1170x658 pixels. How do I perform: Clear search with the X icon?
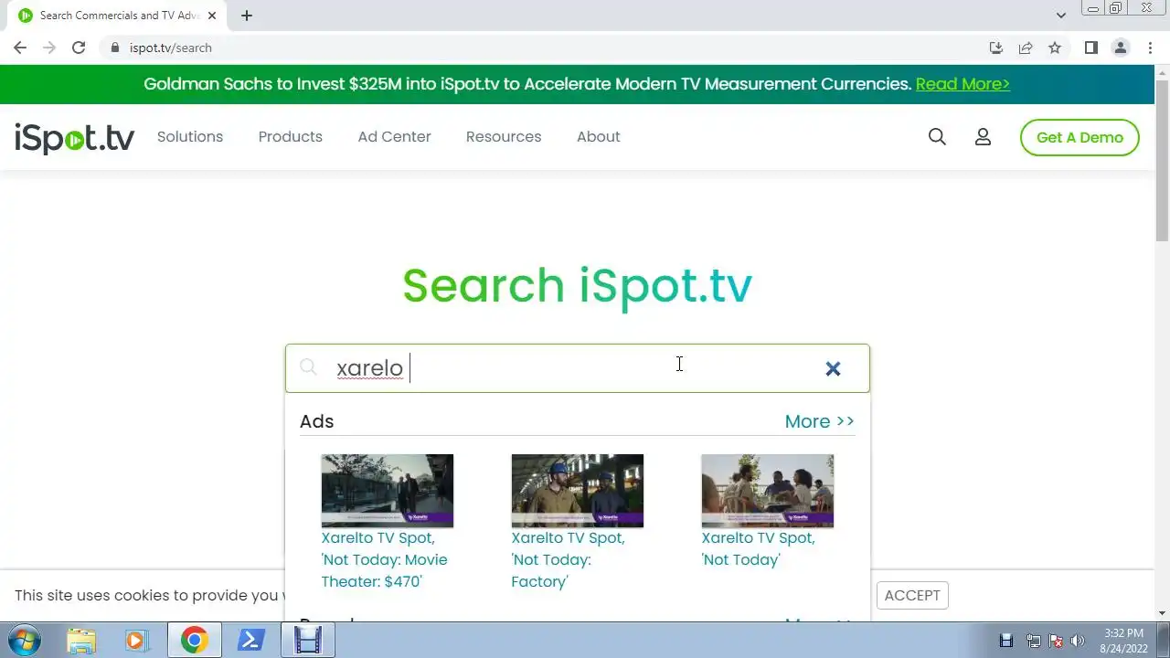pos(833,368)
